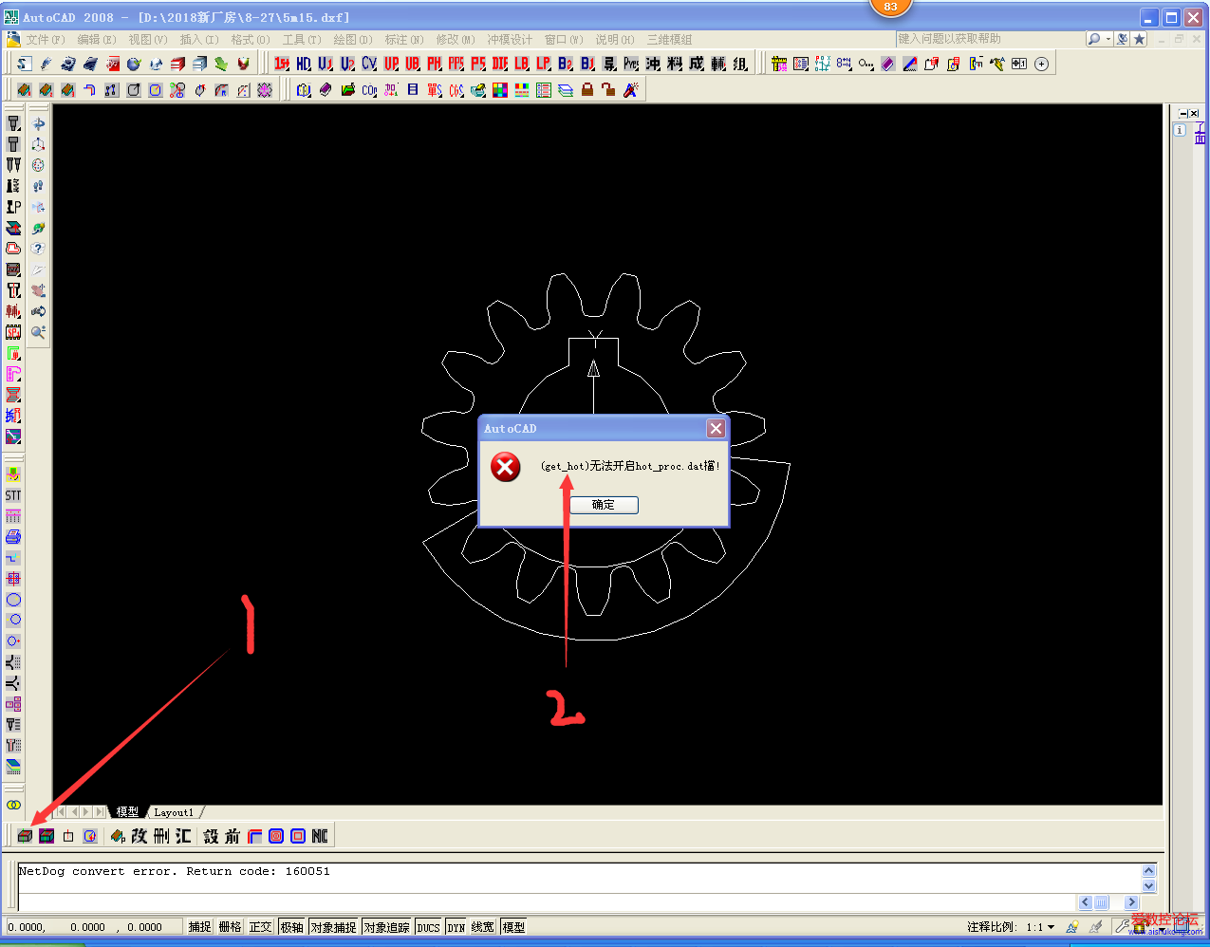Switch to the Layout1 tab

174,812
